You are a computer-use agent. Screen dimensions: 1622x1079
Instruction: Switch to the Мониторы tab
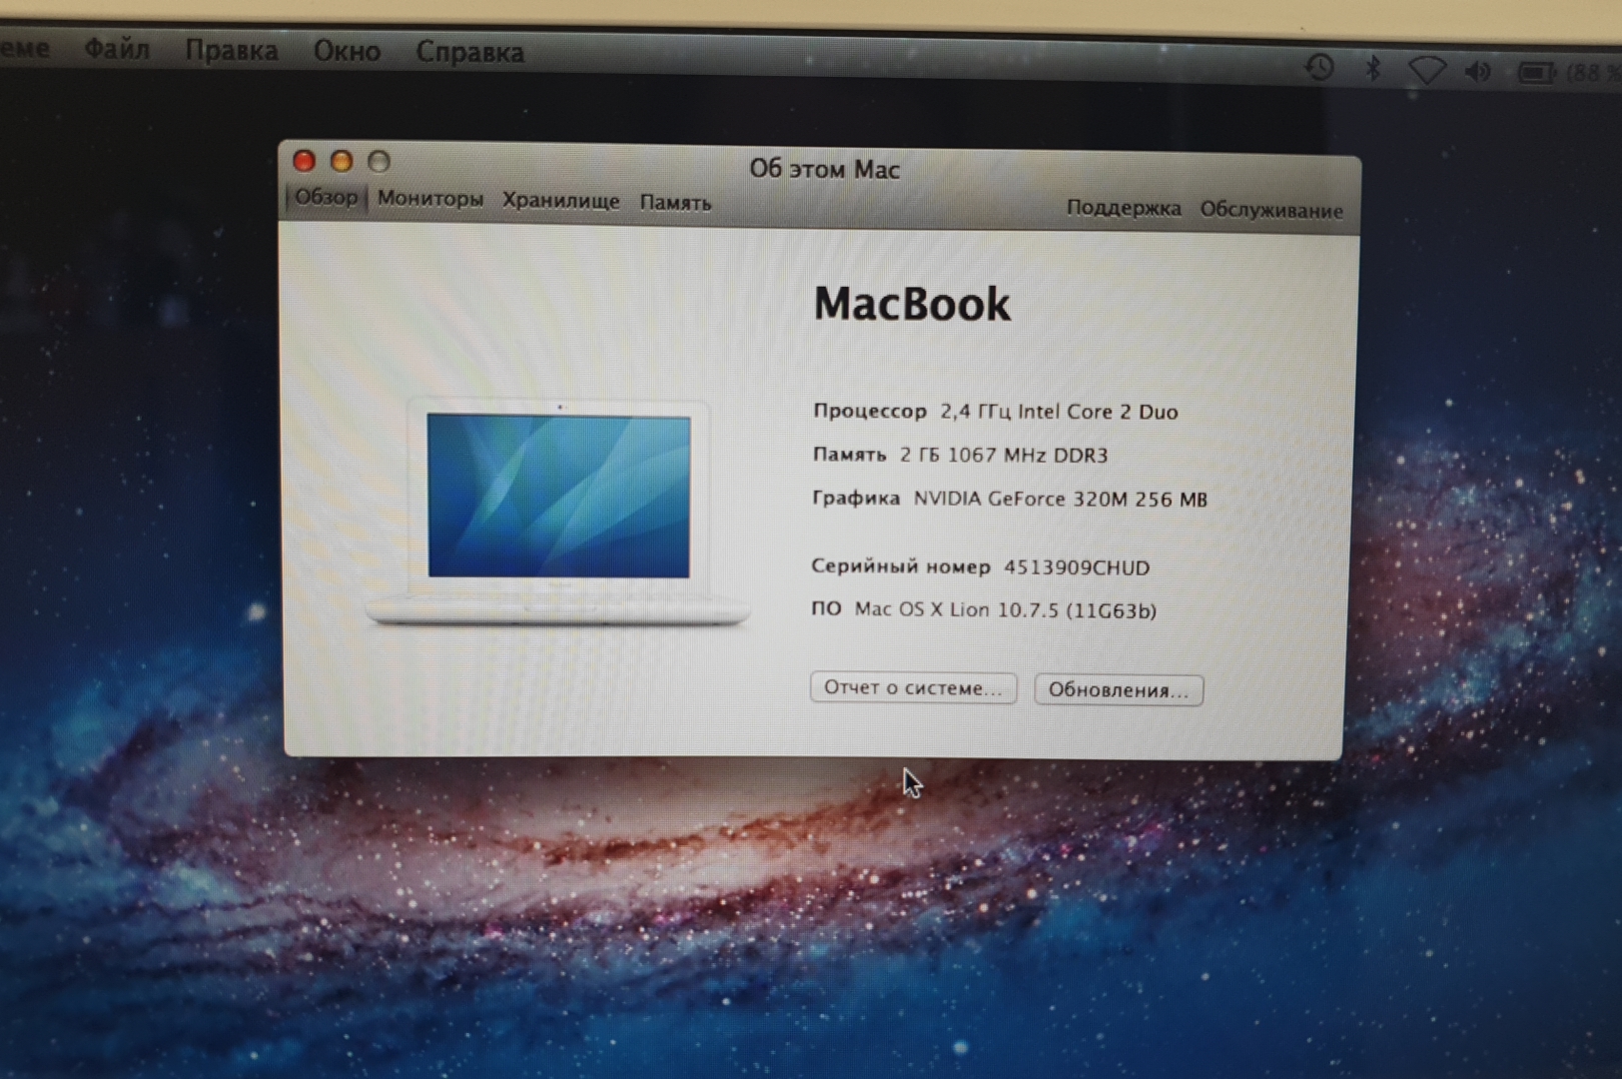429,198
